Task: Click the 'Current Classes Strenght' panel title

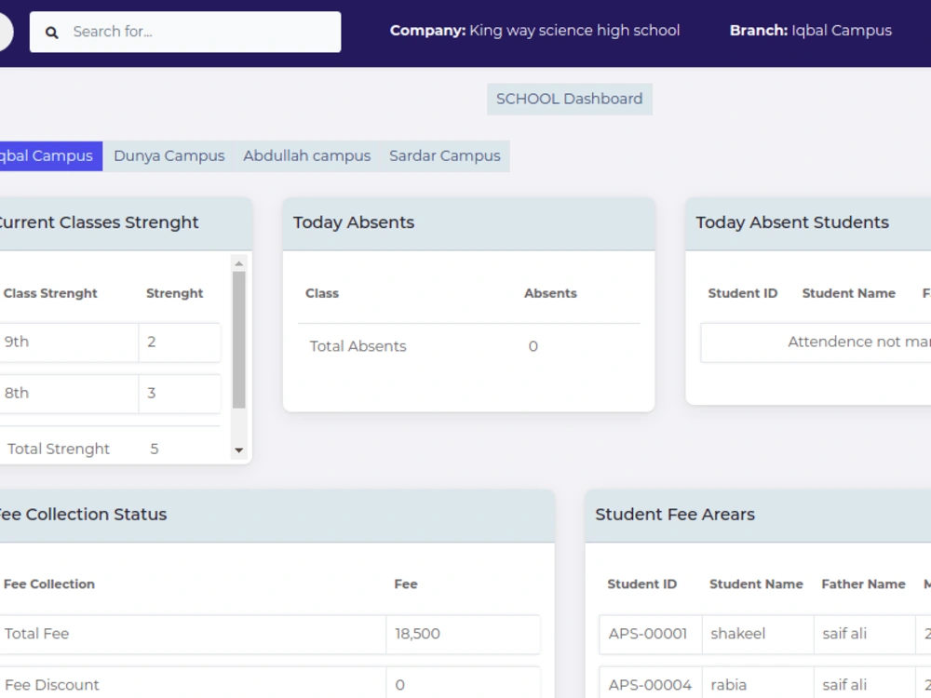Action: click(x=99, y=222)
